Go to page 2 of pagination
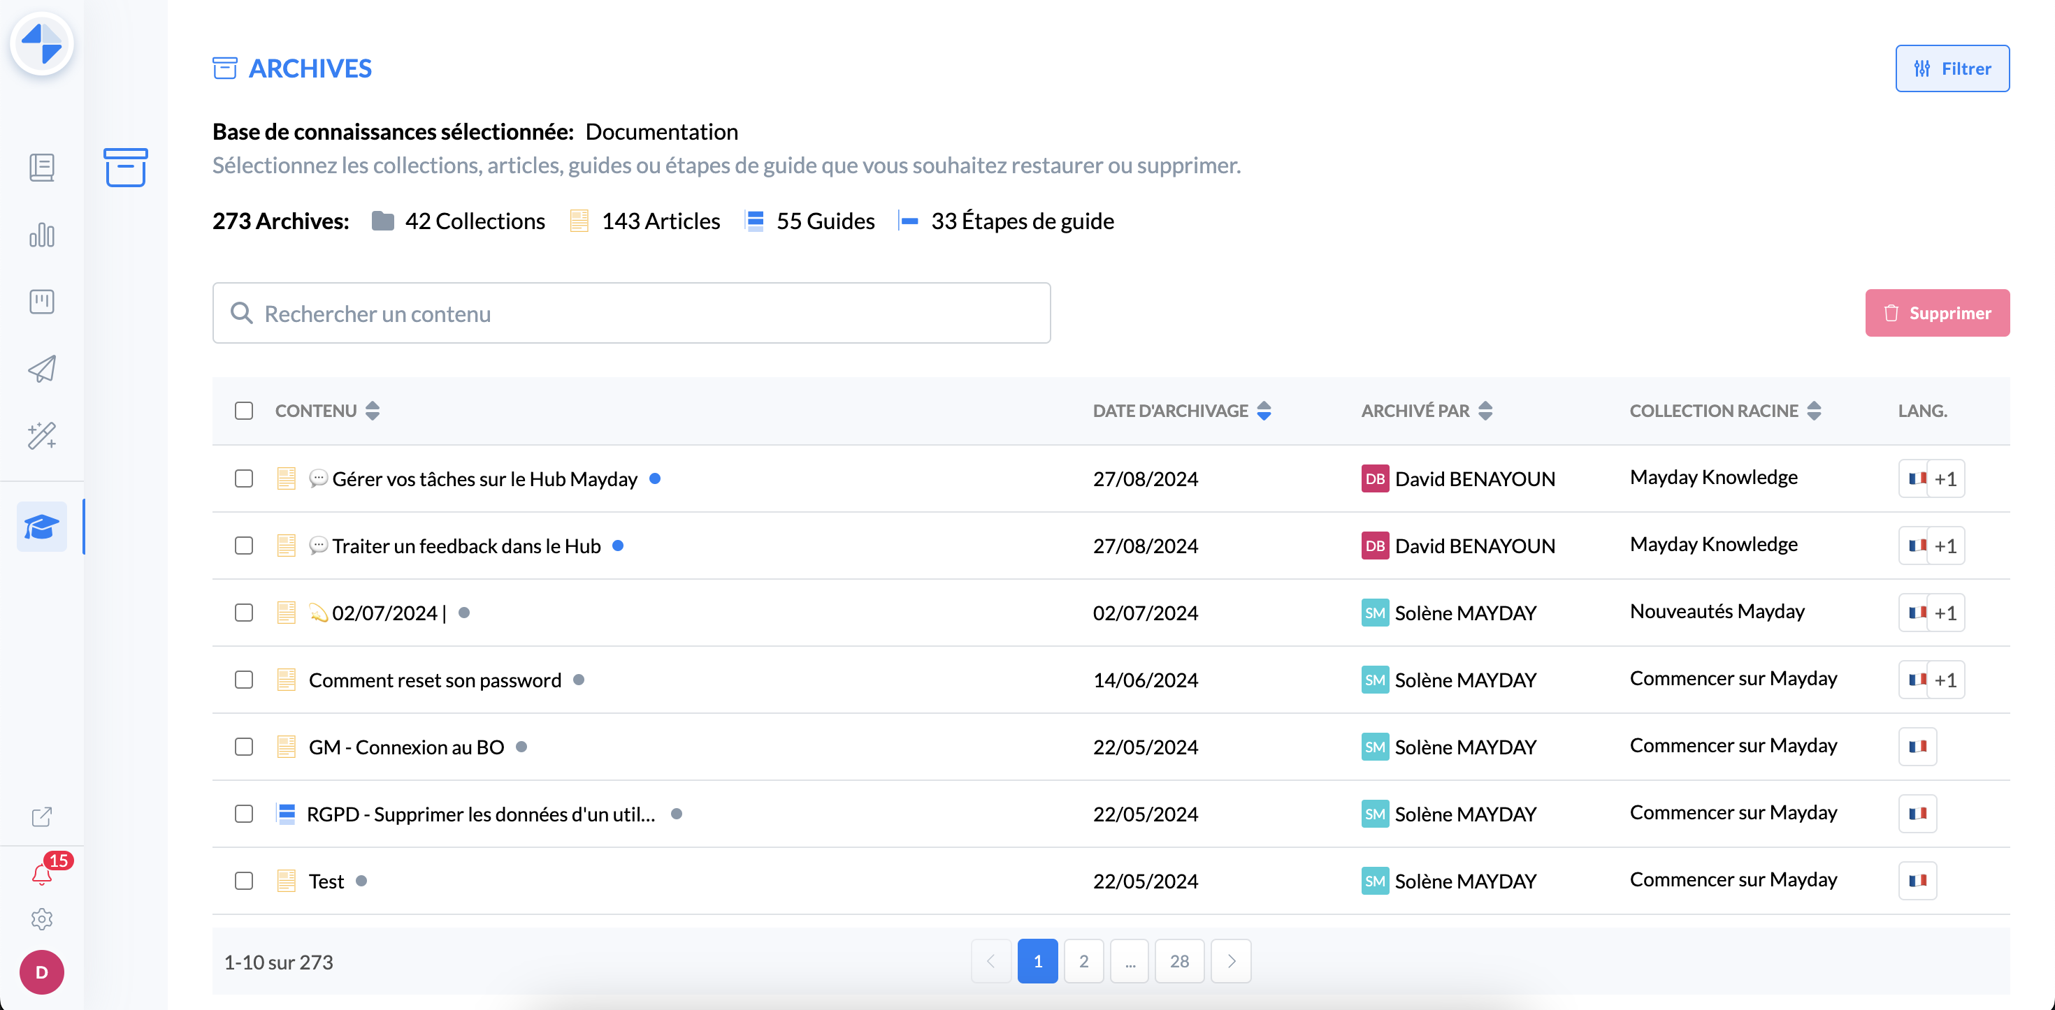2055x1010 pixels. click(1083, 961)
